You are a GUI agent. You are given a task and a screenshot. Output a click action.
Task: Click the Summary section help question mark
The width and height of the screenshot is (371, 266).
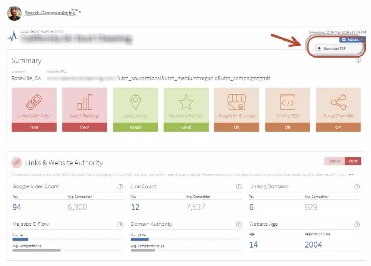click(358, 60)
